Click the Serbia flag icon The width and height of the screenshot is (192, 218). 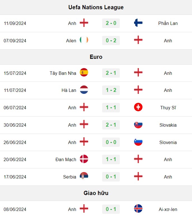click(84, 176)
